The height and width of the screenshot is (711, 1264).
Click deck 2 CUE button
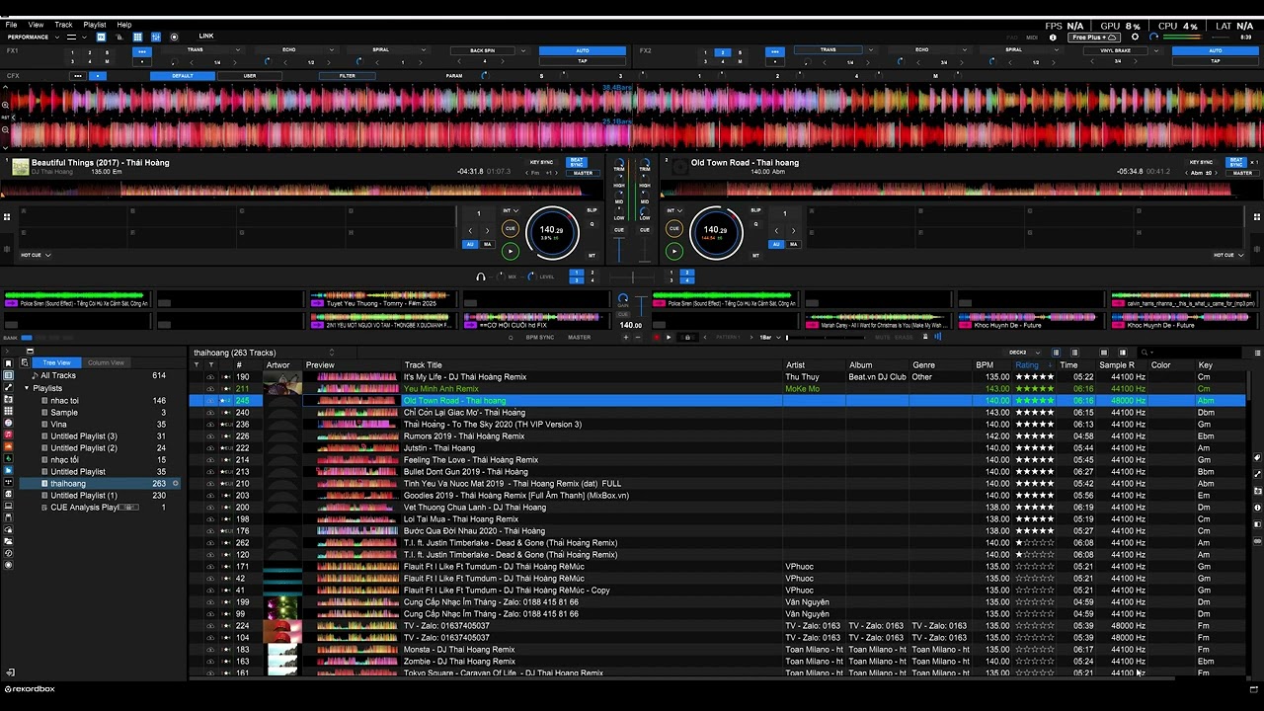pos(674,229)
